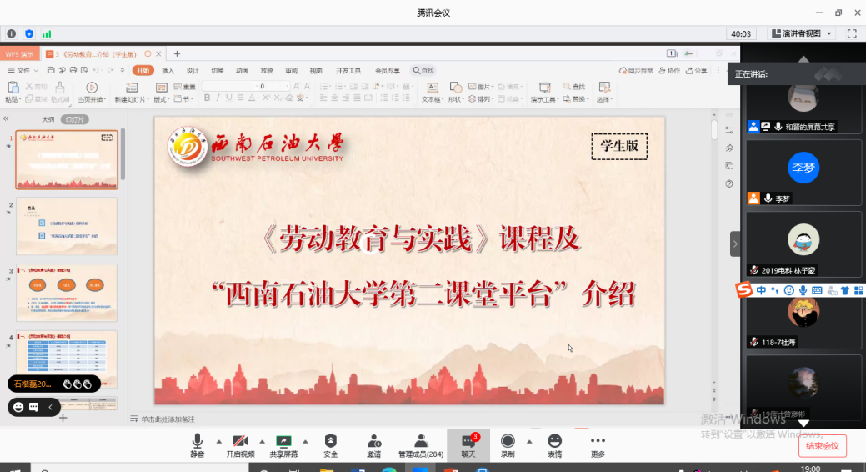Select participant 李梦 video tile

803,174
